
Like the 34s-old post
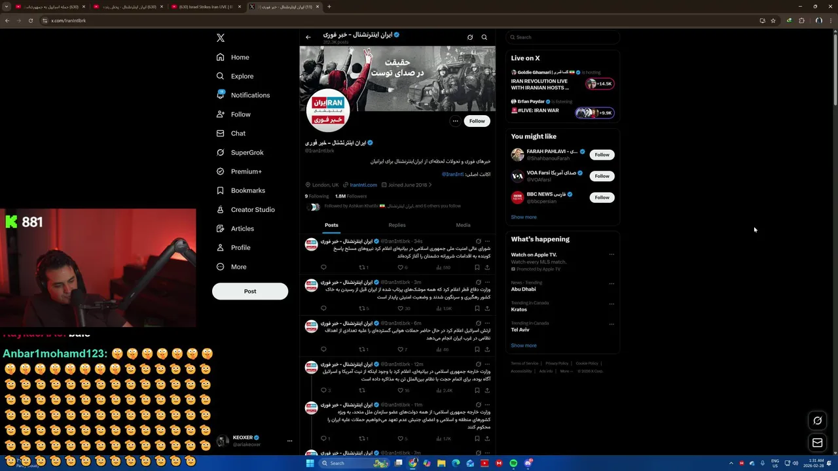click(x=401, y=267)
